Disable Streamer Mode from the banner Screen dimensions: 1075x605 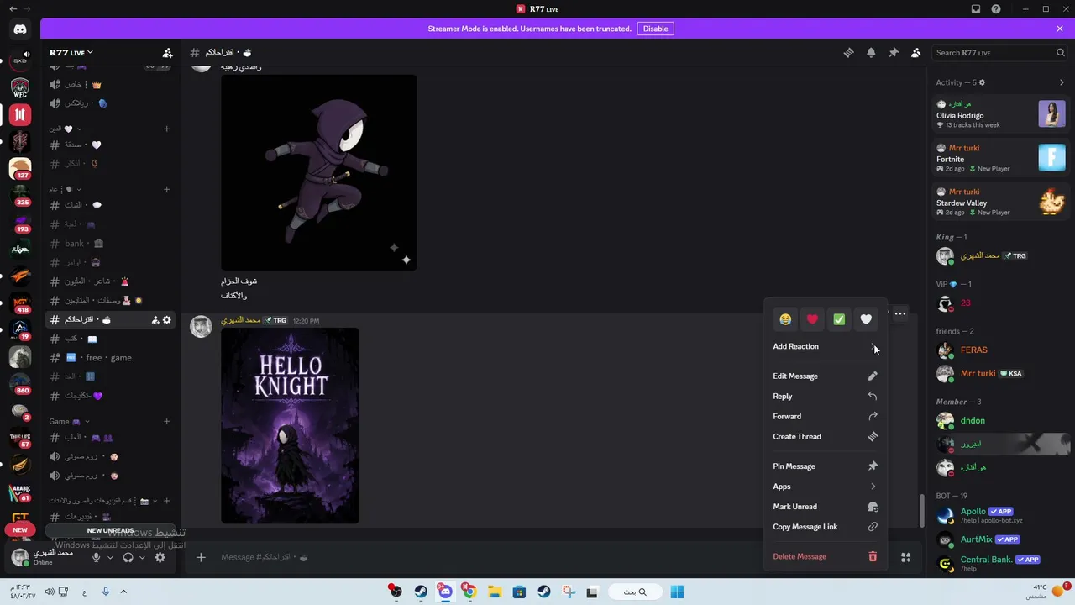[x=655, y=29]
